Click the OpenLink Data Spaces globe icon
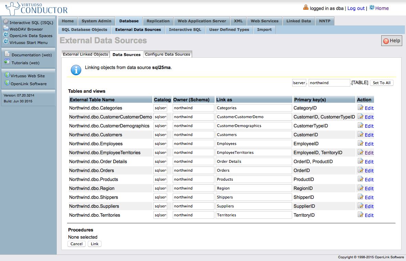Viewport: 406px width, 261px height. [6, 35]
